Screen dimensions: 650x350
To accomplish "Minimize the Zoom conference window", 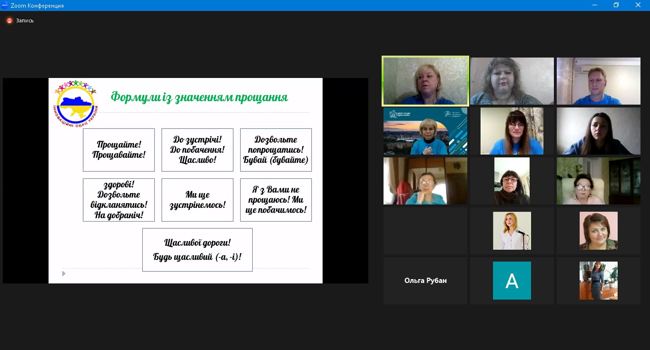I will coord(595,5).
